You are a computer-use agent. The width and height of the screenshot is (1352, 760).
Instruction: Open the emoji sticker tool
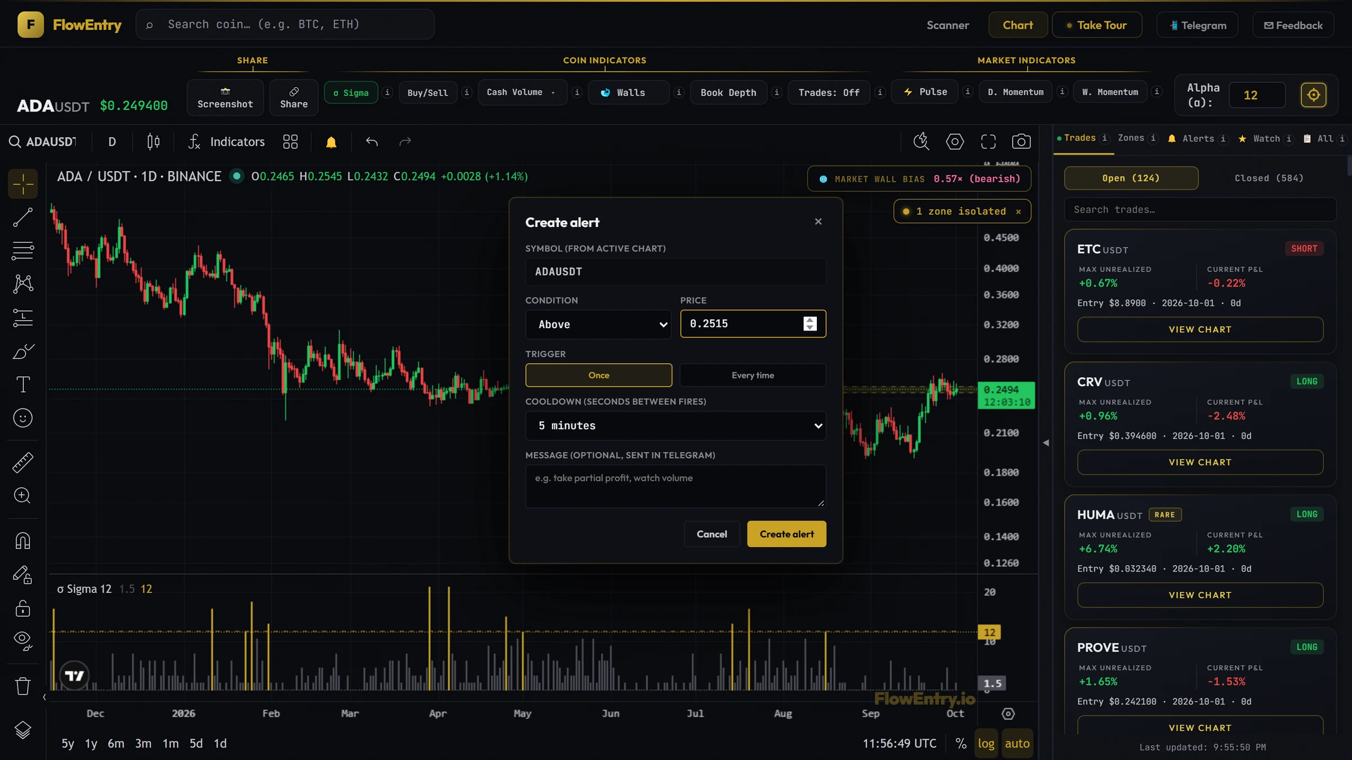pyautogui.click(x=23, y=418)
